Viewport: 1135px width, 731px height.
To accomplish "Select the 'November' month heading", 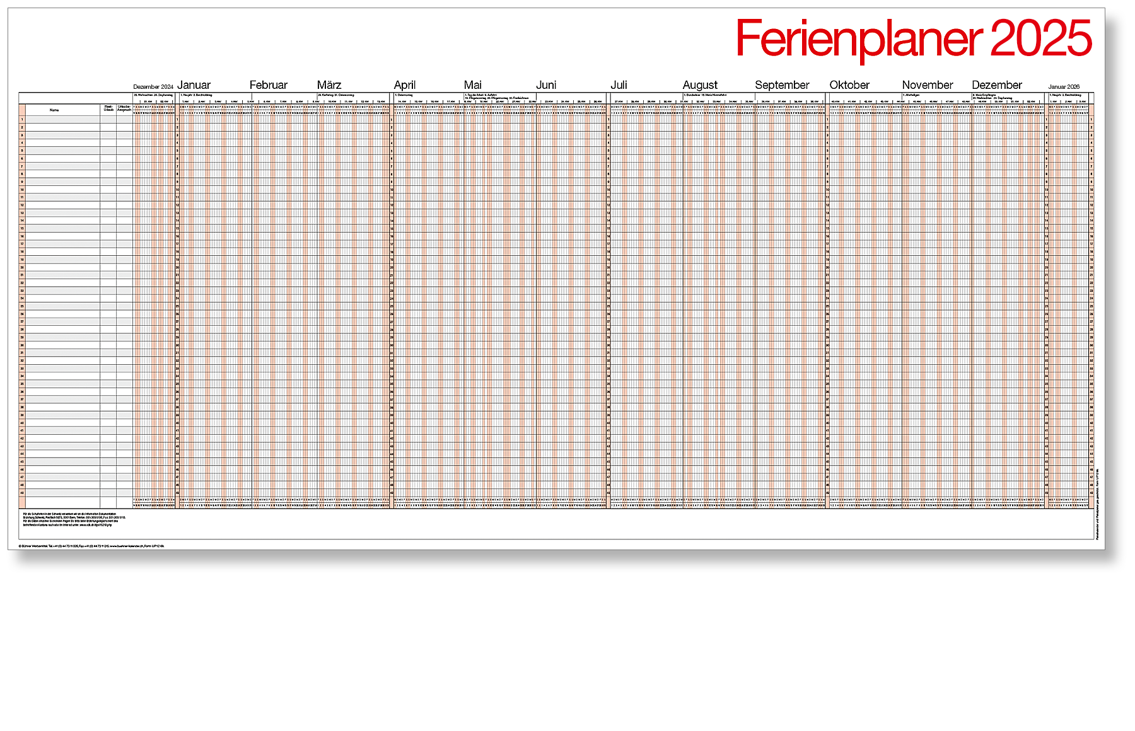I will (x=928, y=85).
